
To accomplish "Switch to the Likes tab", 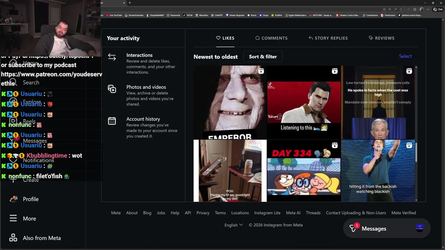I will 225,38.
